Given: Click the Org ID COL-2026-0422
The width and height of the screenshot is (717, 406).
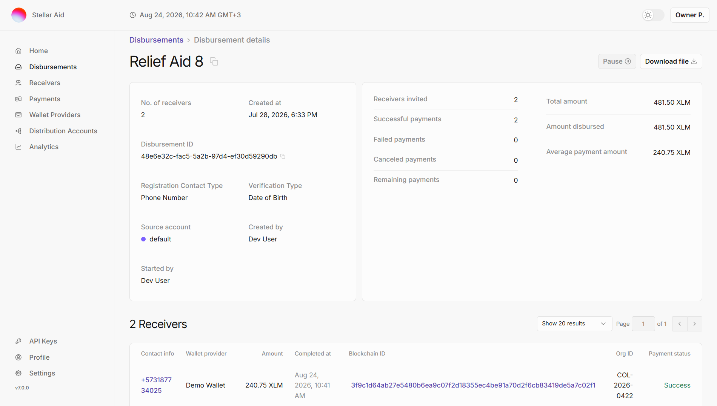Looking at the screenshot, I should pyautogui.click(x=623, y=385).
